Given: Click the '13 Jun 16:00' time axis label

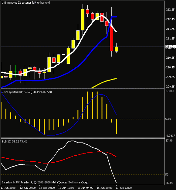Looking at the screenshot, I should pos(66,188).
